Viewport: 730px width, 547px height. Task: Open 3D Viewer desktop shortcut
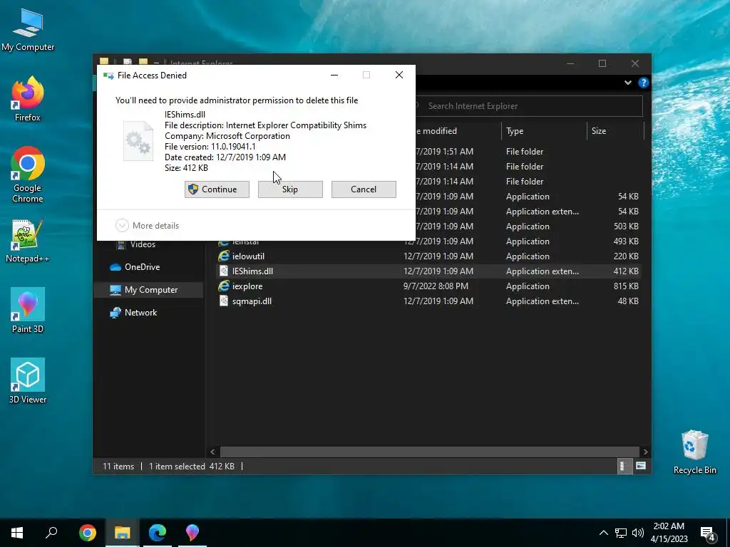click(28, 381)
